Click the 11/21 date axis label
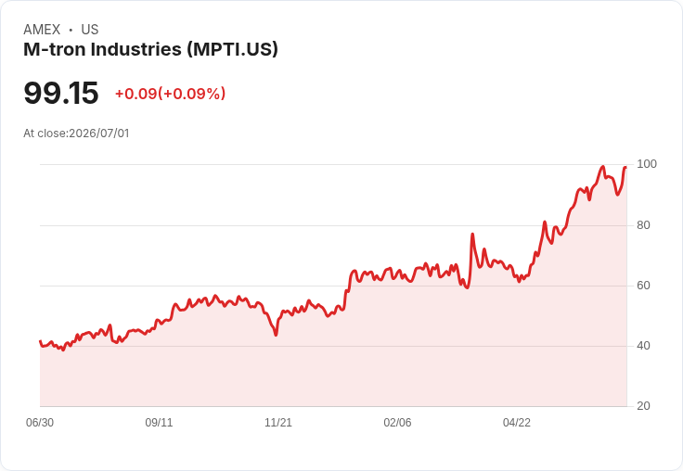Viewport: 683px width, 471px height. pyautogui.click(x=278, y=422)
